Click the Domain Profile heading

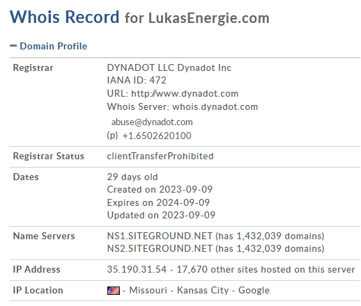[53, 46]
